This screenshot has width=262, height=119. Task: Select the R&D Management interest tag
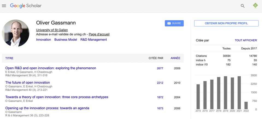point(93,40)
